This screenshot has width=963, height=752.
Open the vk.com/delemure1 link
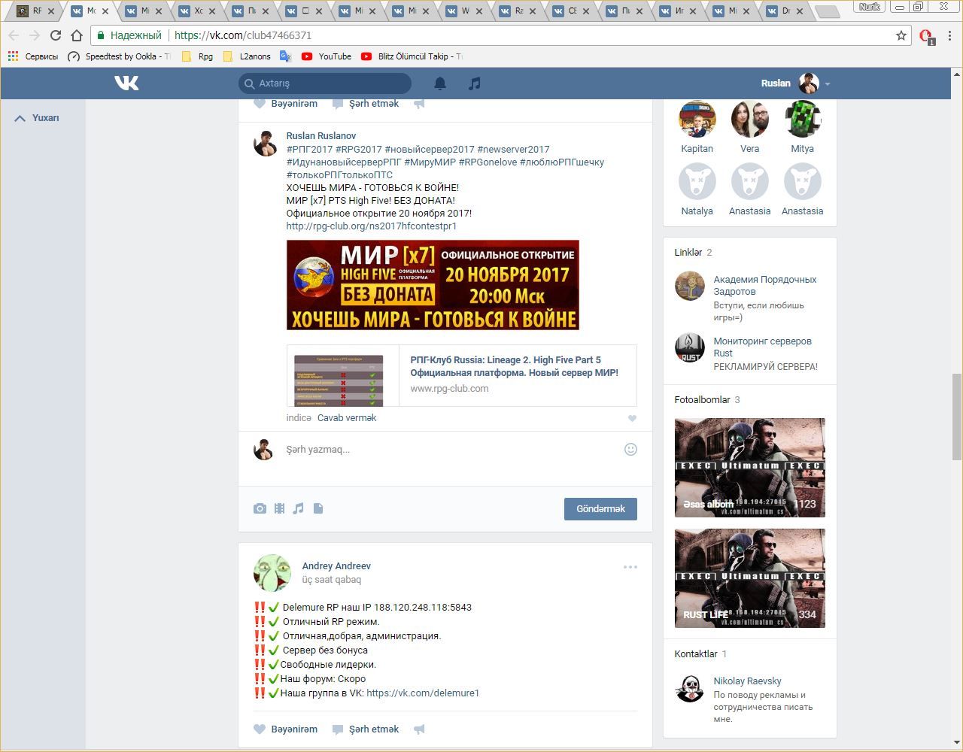coord(423,693)
